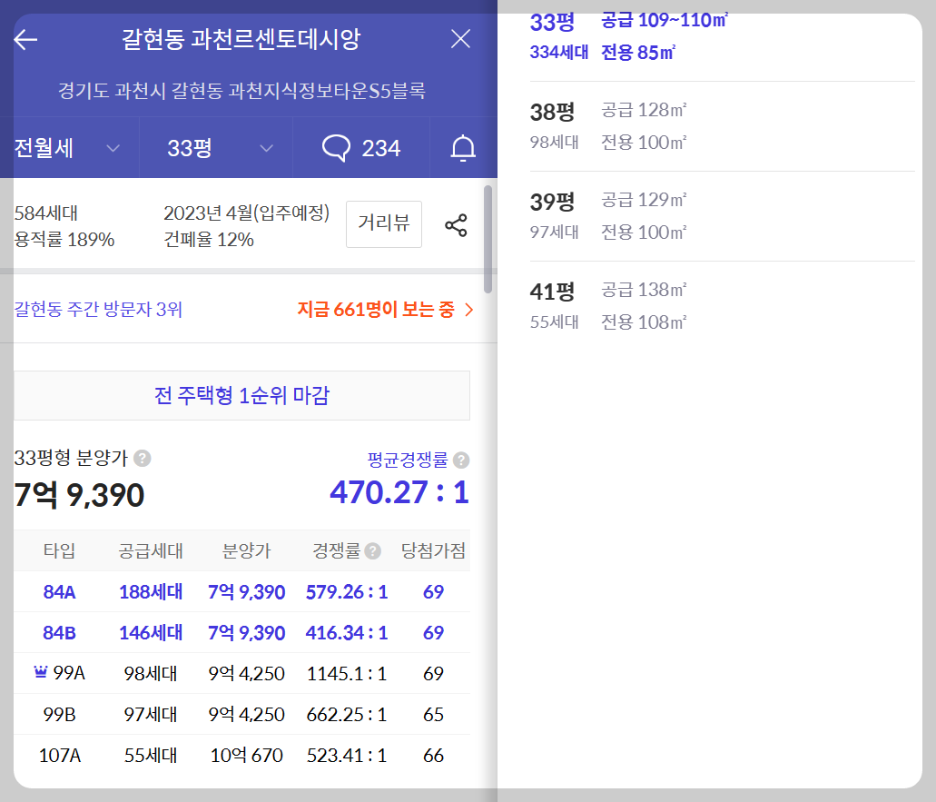
Task: Close the 과천르센토데시앙 panel with the X
Action: (460, 39)
